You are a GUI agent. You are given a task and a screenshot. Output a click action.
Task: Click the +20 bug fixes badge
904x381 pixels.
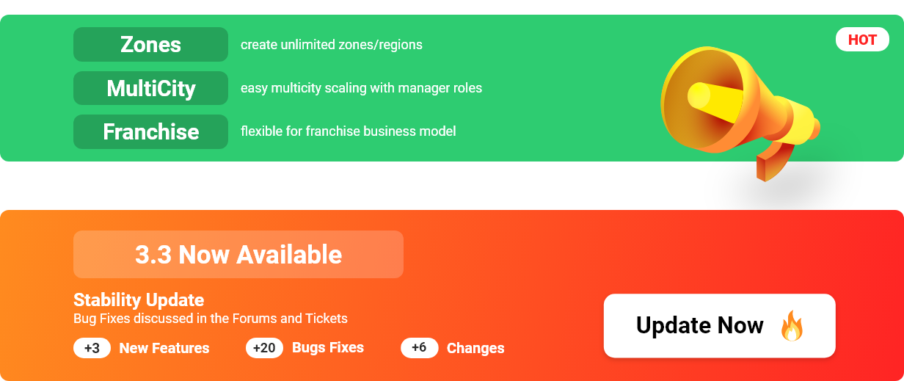point(264,348)
